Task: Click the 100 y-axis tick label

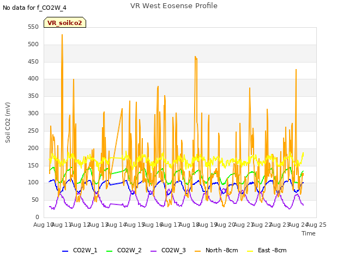Action: pos(33,183)
